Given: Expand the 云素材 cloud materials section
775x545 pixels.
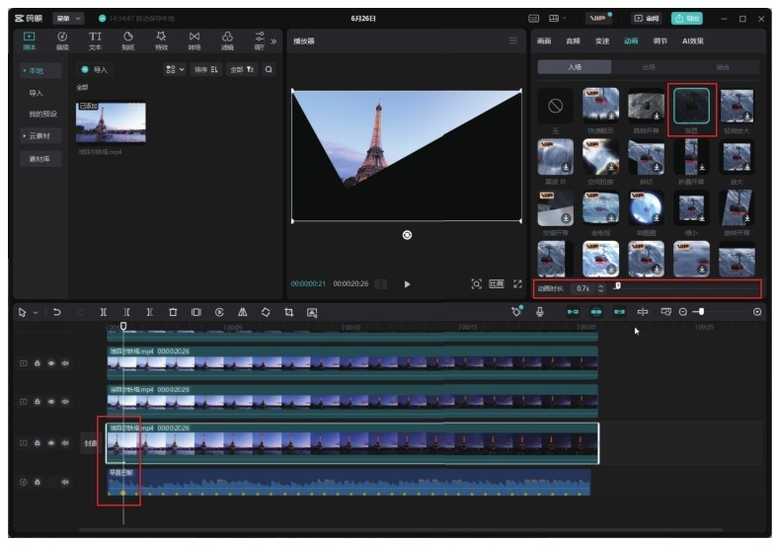Looking at the screenshot, I should 40,136.
